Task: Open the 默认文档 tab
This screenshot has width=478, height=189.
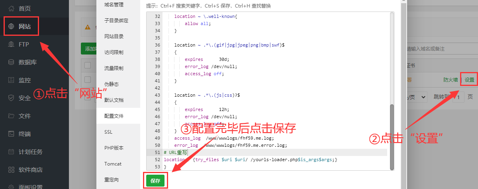Action: pos(114,100)
